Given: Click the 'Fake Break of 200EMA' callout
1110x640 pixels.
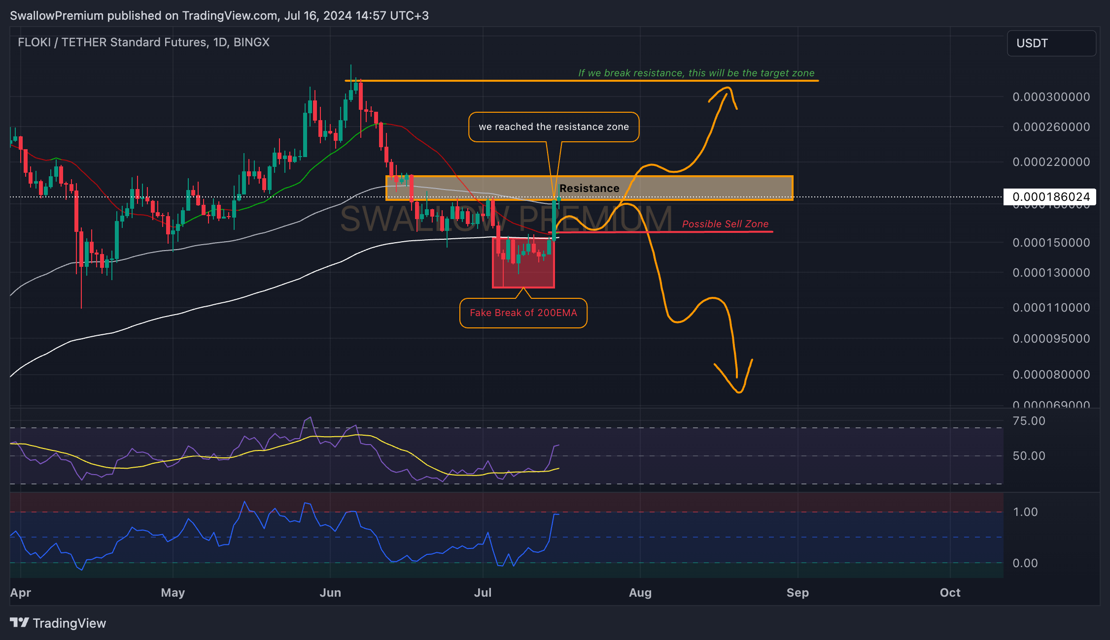Looking at the screenshot, I should [x=523, y=313].
